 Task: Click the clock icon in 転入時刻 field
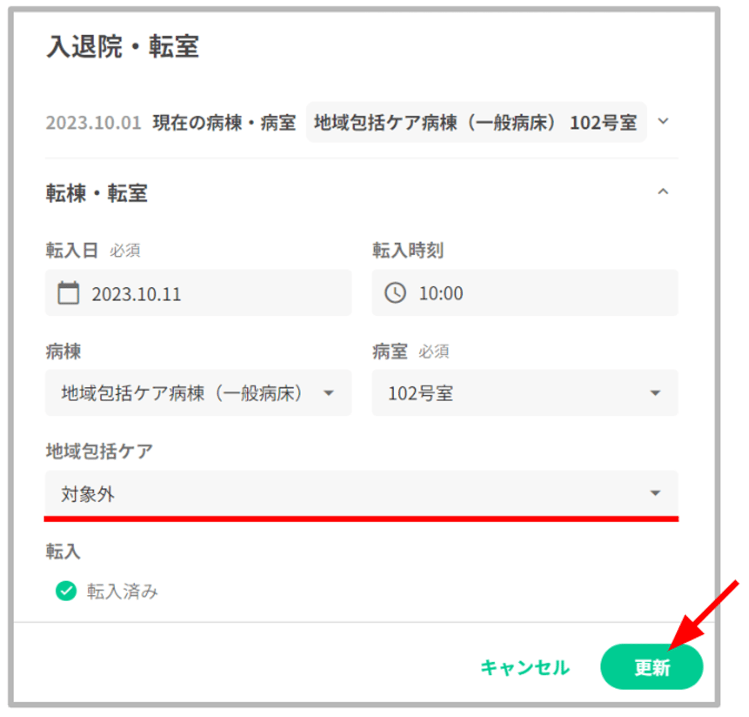coord(395,293)
